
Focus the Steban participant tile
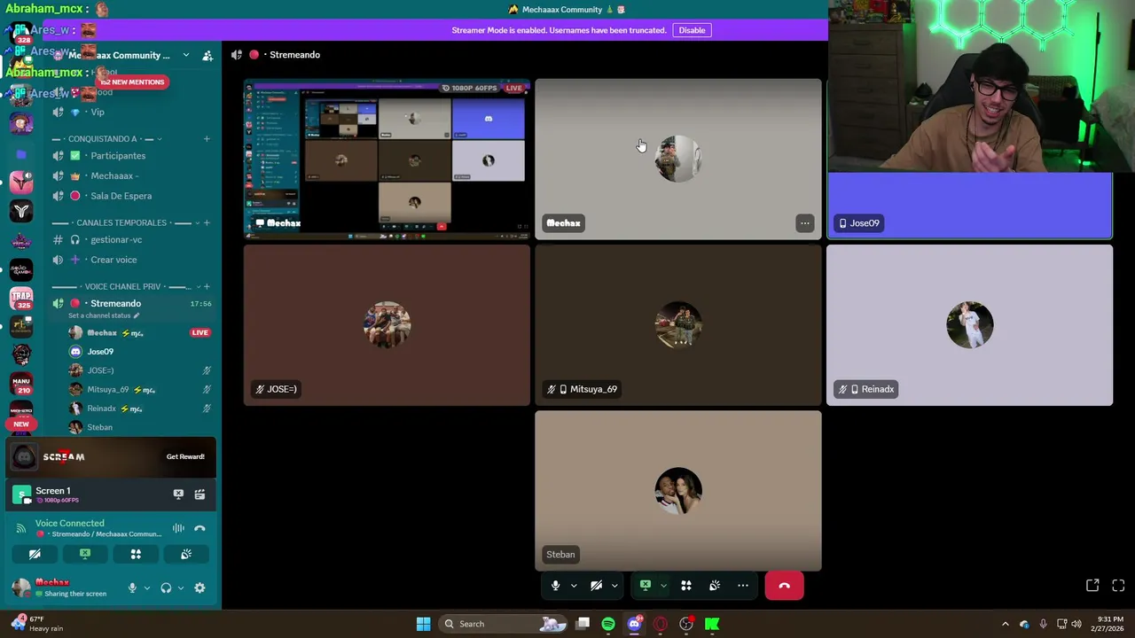coord(678,491)
